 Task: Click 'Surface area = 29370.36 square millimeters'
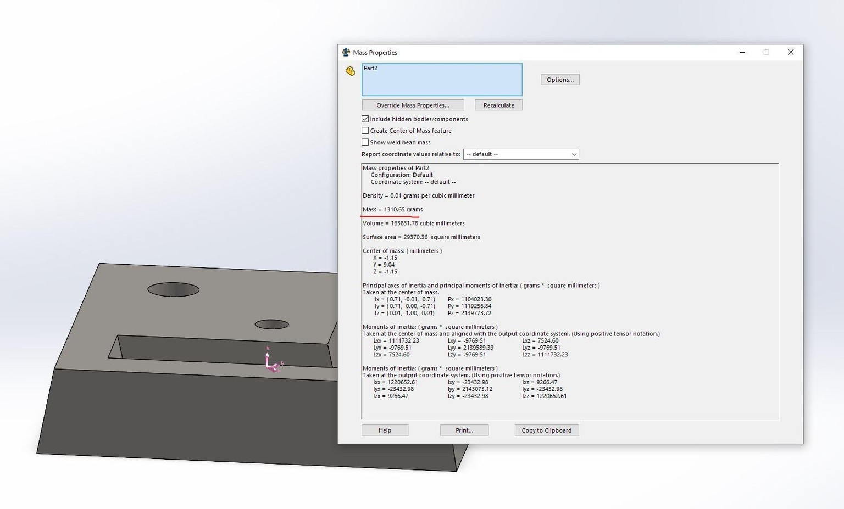click(421, 237)
